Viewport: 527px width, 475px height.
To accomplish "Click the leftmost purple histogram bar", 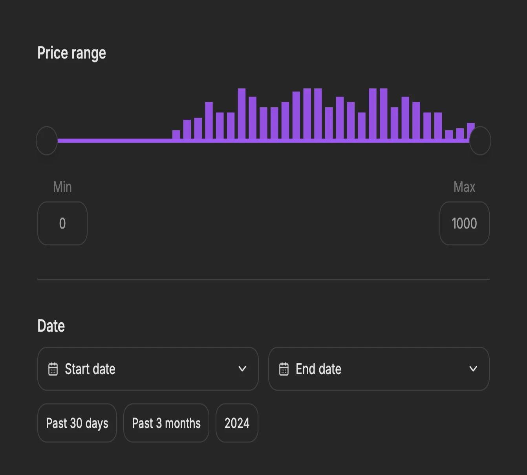I will 176,135.
